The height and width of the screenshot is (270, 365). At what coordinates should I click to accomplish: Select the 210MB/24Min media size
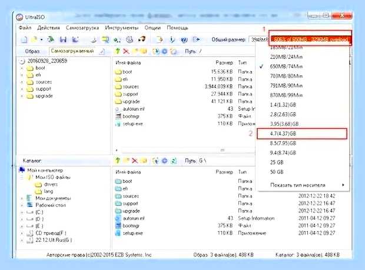(303, 56)
